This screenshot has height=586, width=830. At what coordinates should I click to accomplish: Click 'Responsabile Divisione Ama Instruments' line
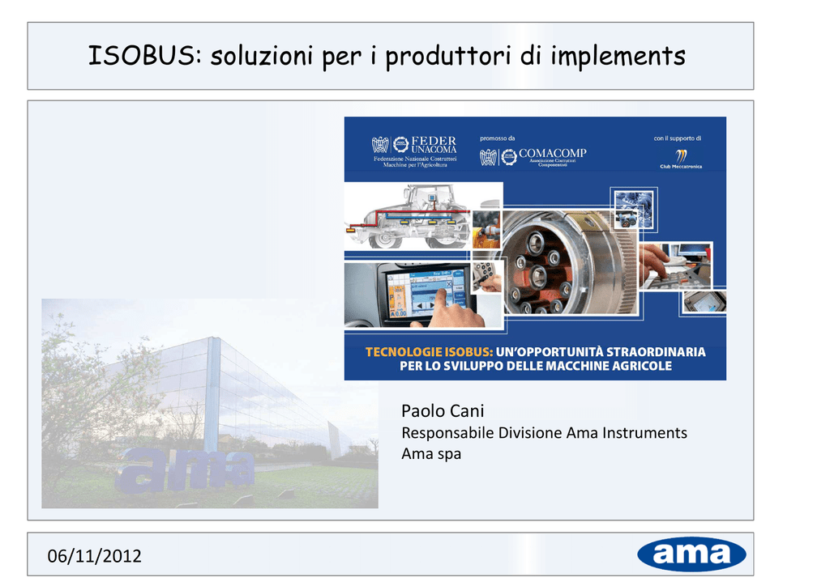pyautogui.click(x=544, y=433)
